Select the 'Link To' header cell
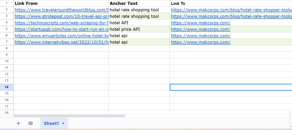This screenshot has width=292, height=130. 231,3
